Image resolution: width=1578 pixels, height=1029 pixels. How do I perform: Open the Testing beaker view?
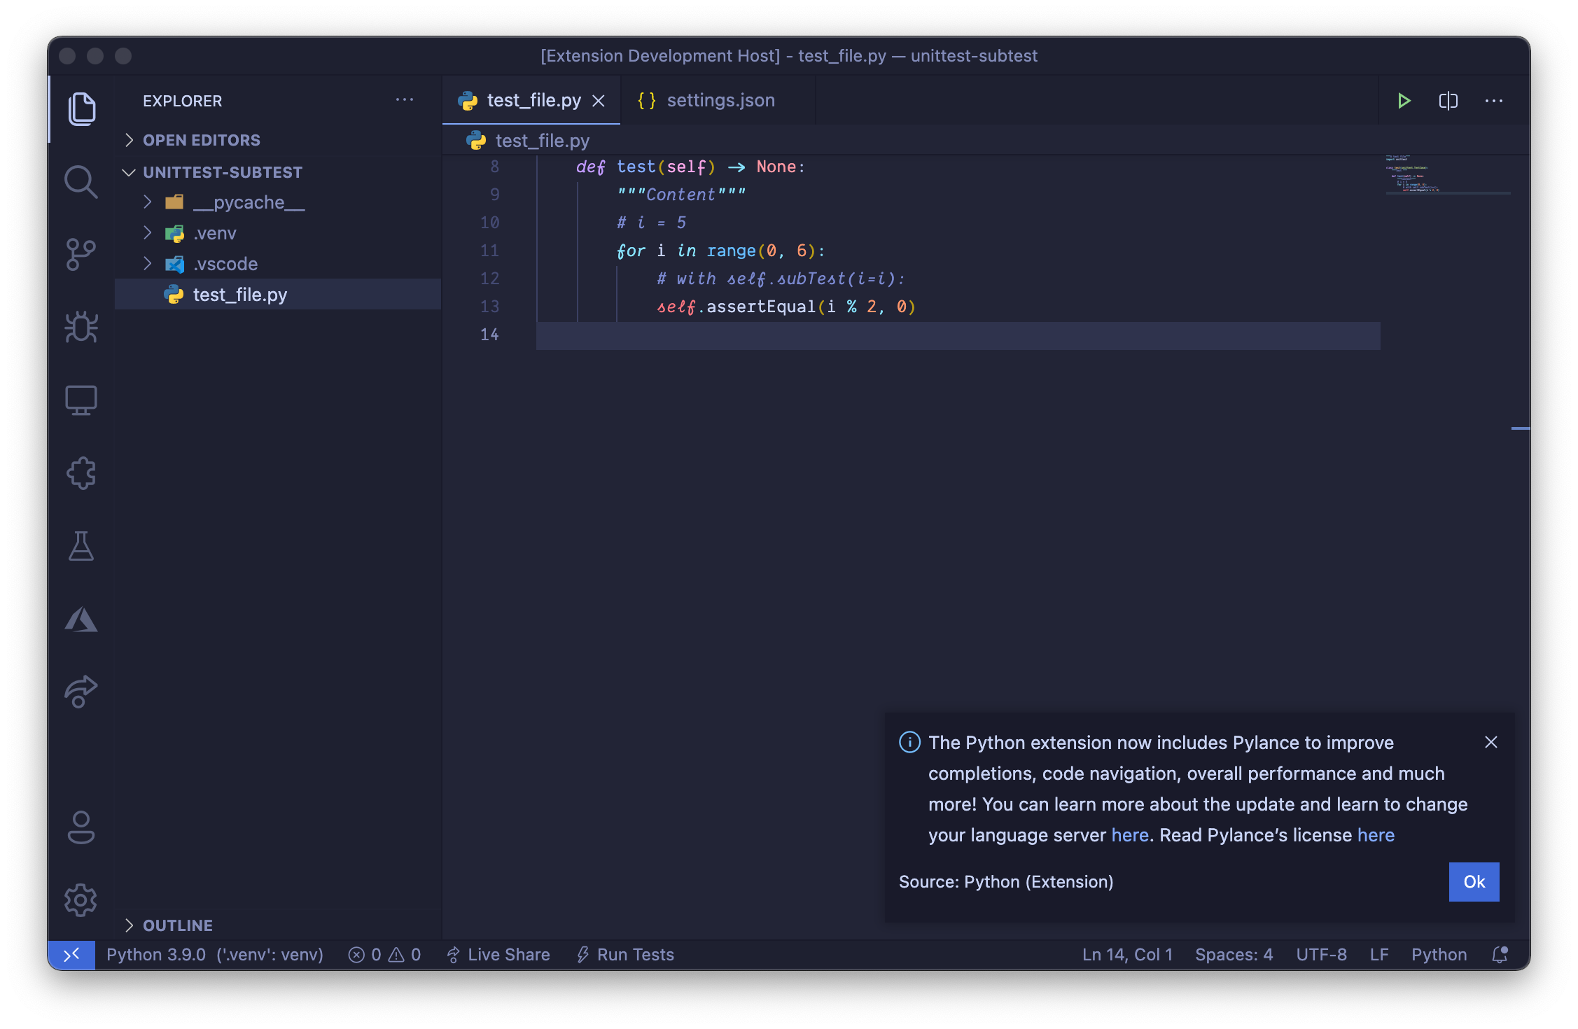pos(81,546)
